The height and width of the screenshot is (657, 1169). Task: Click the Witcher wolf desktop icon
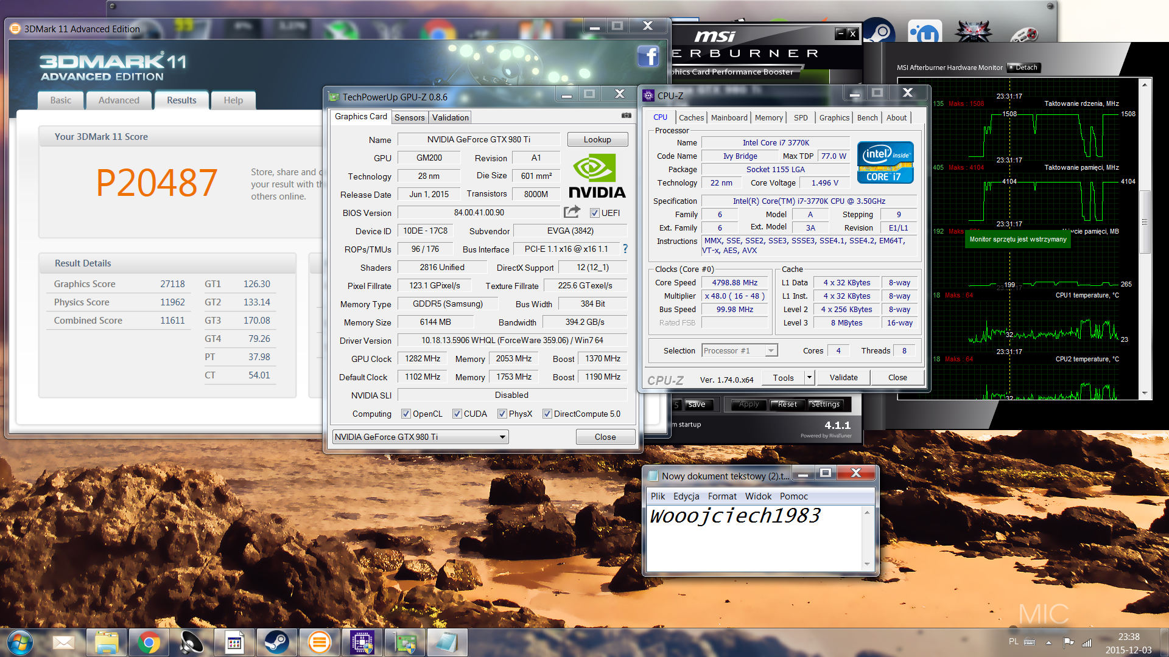click(x=972, y=32)
